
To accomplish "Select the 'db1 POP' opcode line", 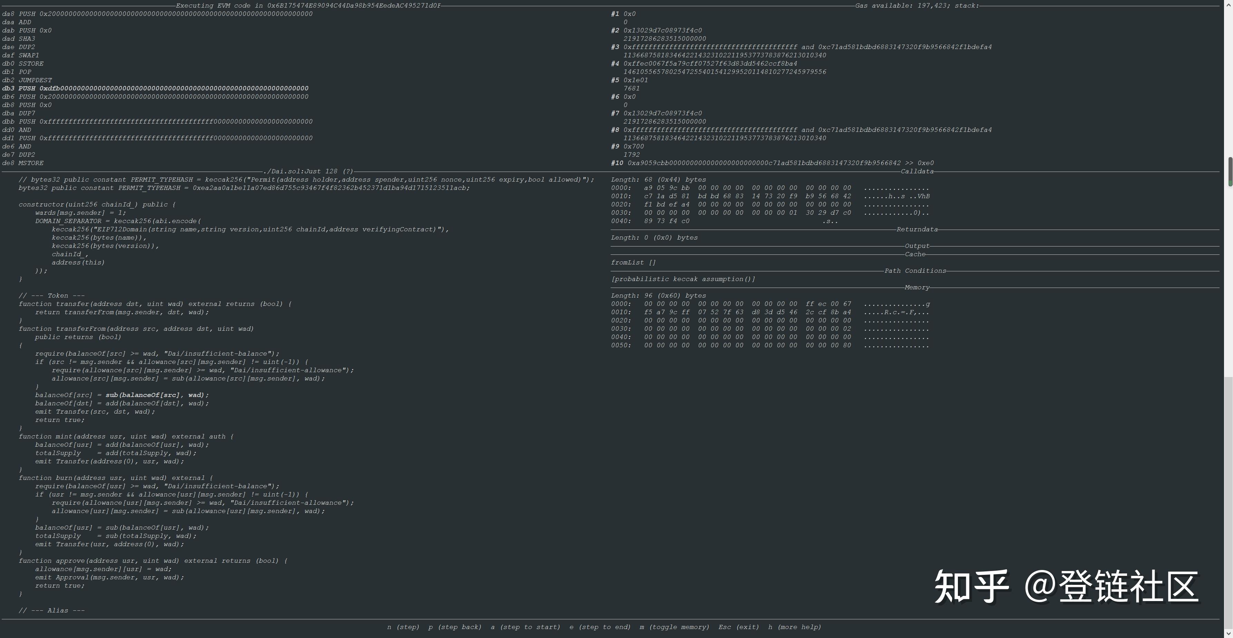I will tap(17, 72).
